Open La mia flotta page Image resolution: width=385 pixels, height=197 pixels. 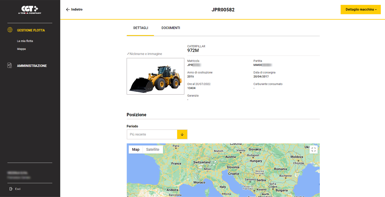pyautogui.click(x=25, y=41)
